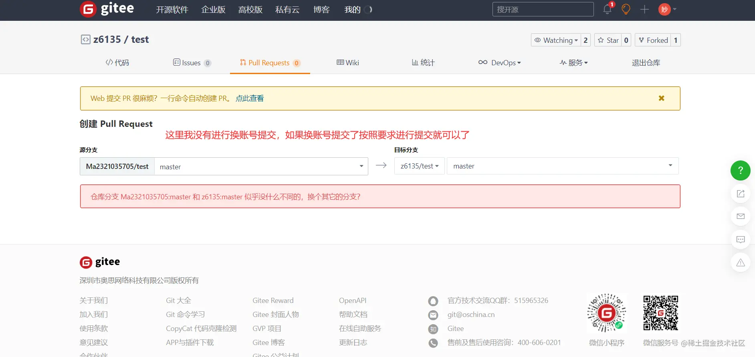Viewport: 755px width, 357px height.
Task: Click the warning triangle report icon
Action: 741,263
